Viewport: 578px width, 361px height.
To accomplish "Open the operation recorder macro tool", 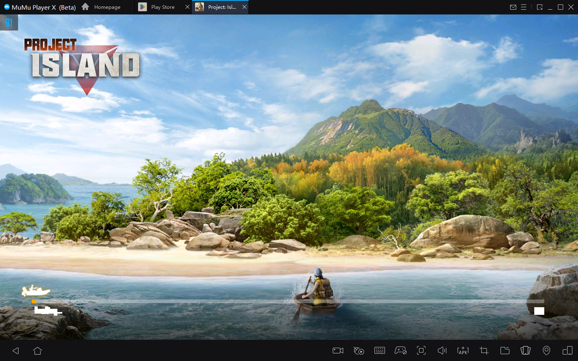I will (358, 351).
